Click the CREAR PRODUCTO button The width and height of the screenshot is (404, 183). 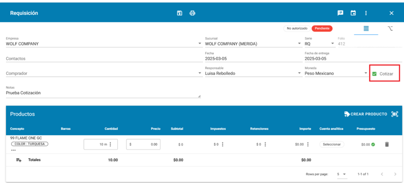(x=365, y=114)
